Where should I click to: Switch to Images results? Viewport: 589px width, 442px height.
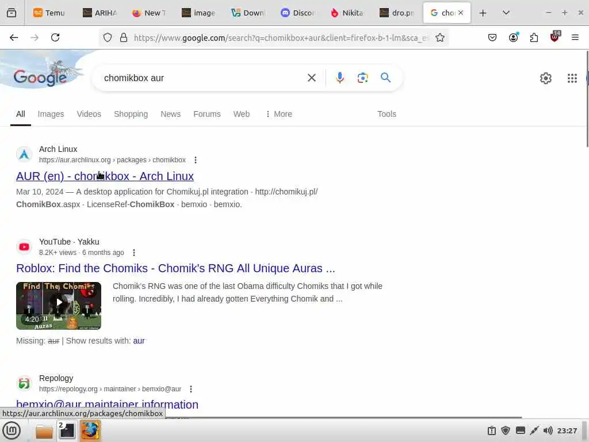pyautogui.click(x=51, y=114)
